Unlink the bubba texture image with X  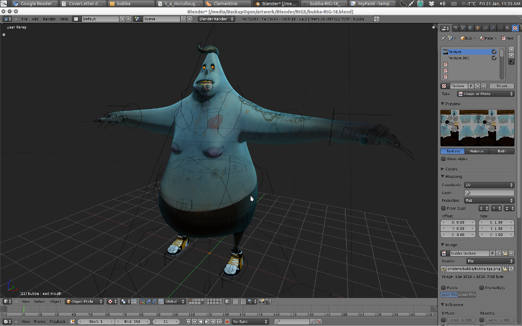pos(512,253)
